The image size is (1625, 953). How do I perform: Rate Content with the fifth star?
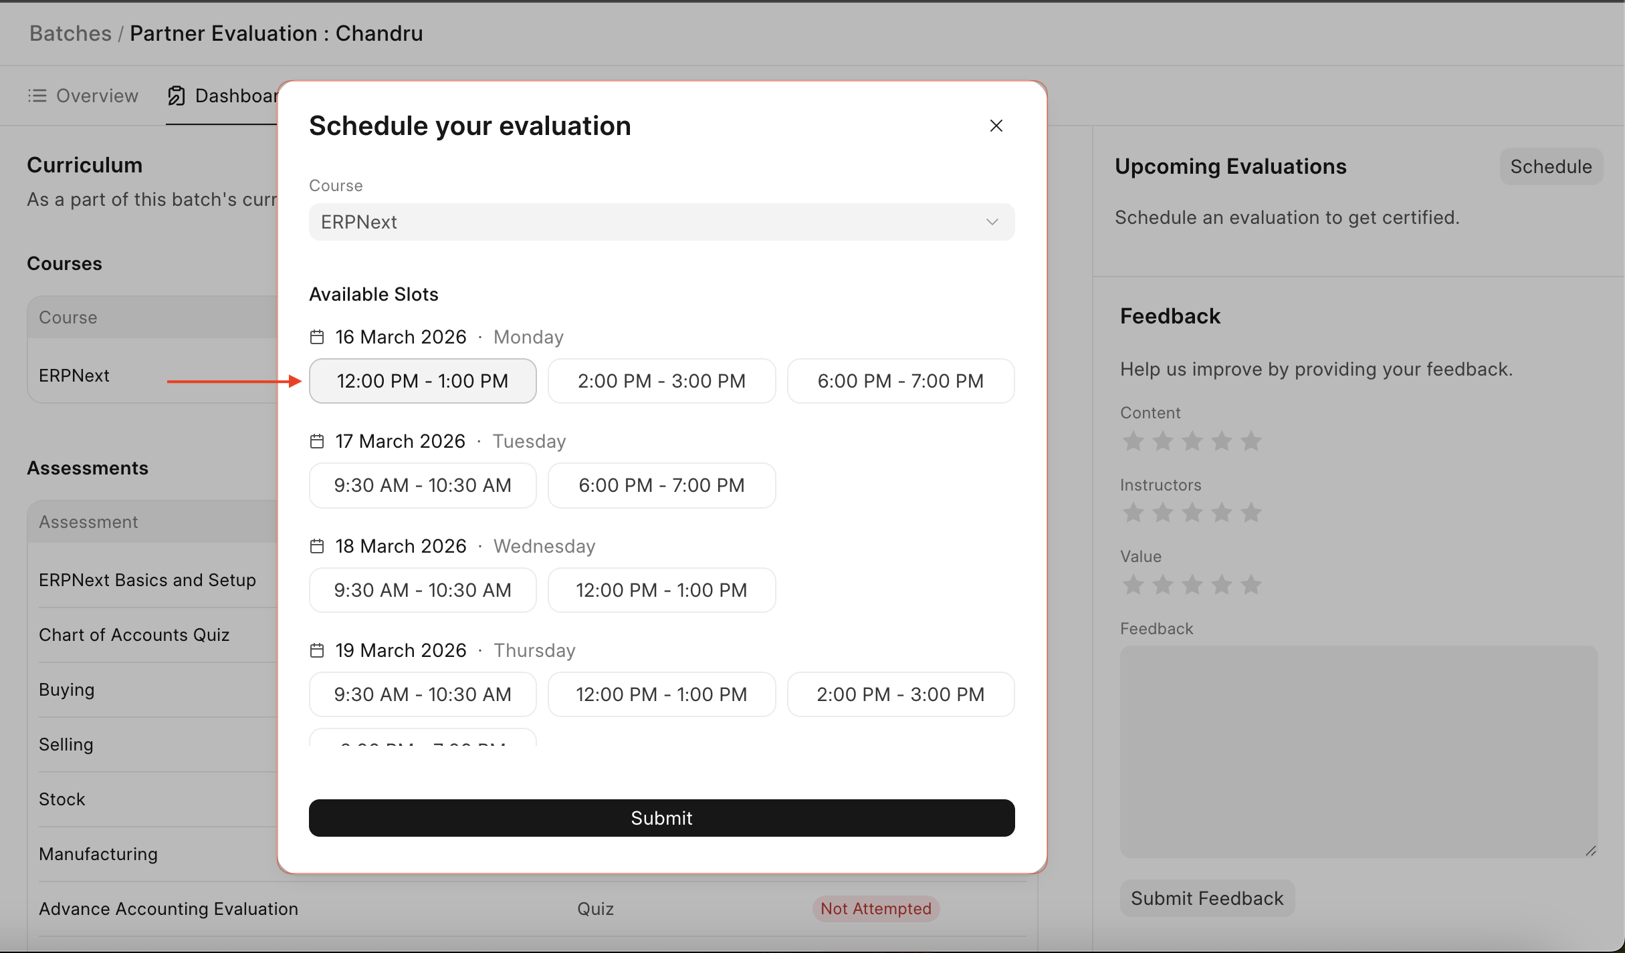(x=1251, y=441)
